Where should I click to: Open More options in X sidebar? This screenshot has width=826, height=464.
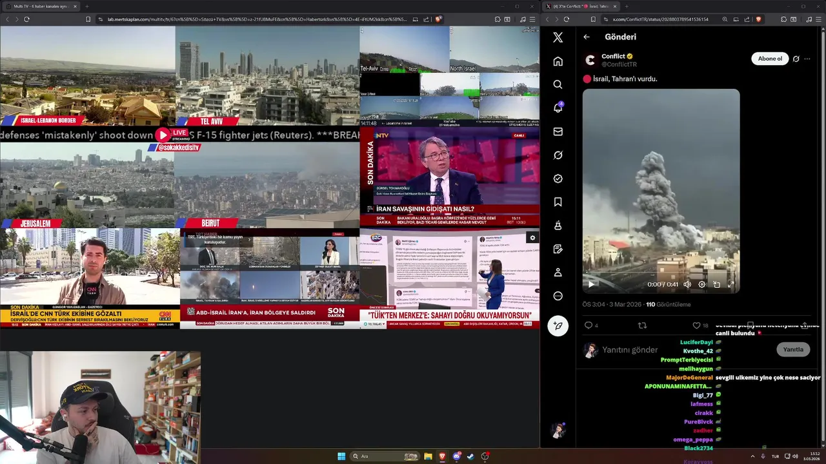coord(558,296)
